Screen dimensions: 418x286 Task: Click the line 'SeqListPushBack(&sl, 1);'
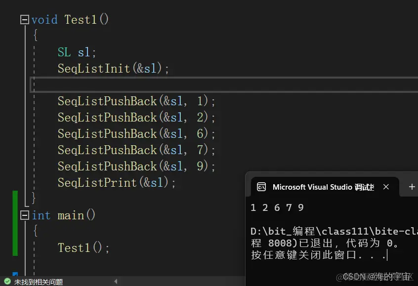[x=136, y=101]
